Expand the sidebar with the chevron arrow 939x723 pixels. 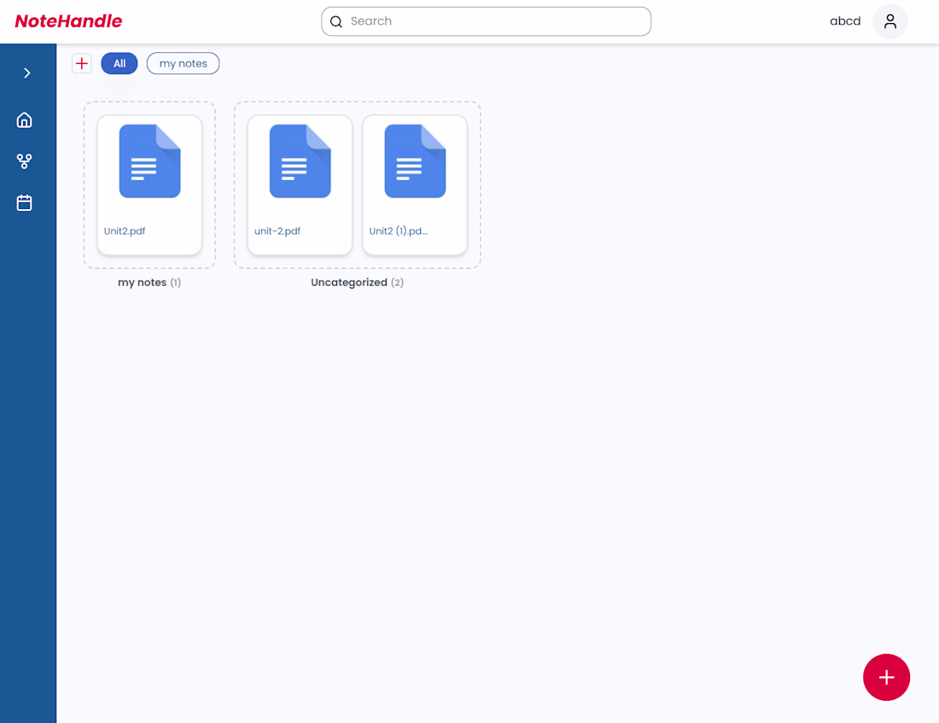click(27, 73)
